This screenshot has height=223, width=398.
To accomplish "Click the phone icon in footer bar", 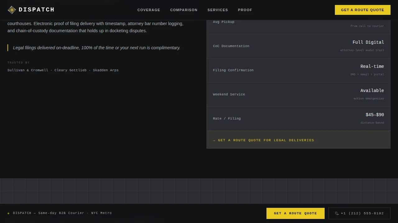I will [337, 213].
